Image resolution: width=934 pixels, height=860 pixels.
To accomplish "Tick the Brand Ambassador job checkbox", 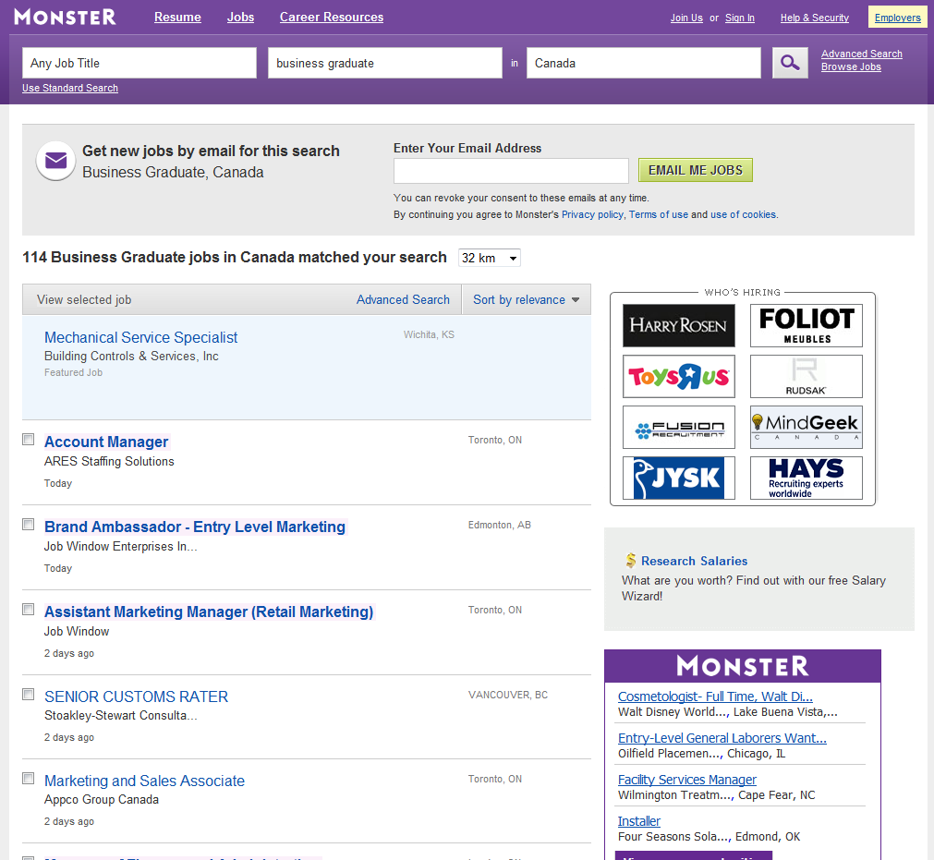I will [x=29, y=525].
